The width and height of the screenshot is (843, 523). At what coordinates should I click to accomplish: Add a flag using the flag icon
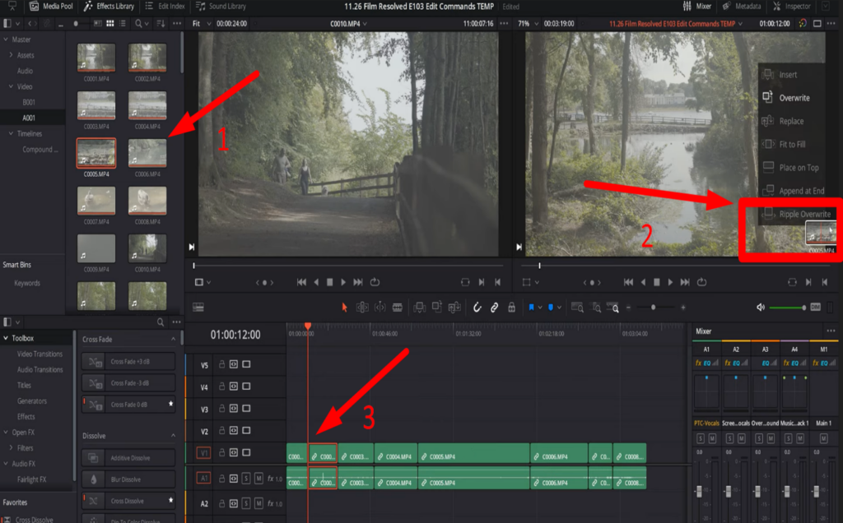[532, 308]
